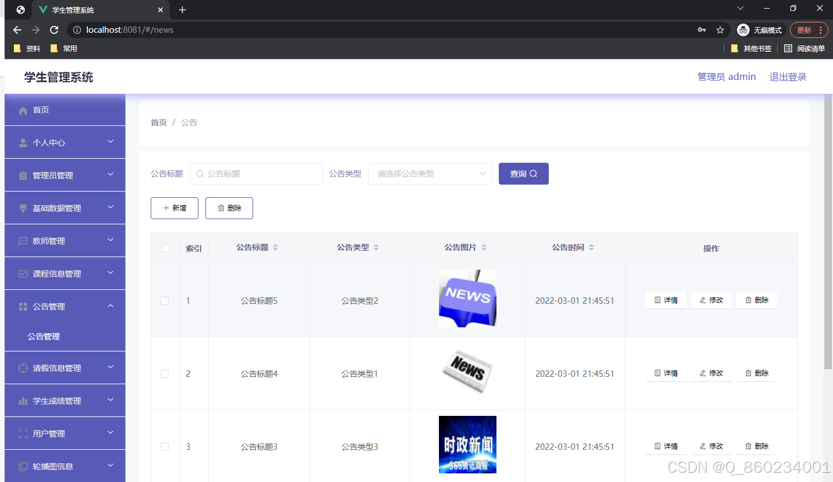Click the browser address bar URL
The image size is (833, 482).
pos(130,30)
